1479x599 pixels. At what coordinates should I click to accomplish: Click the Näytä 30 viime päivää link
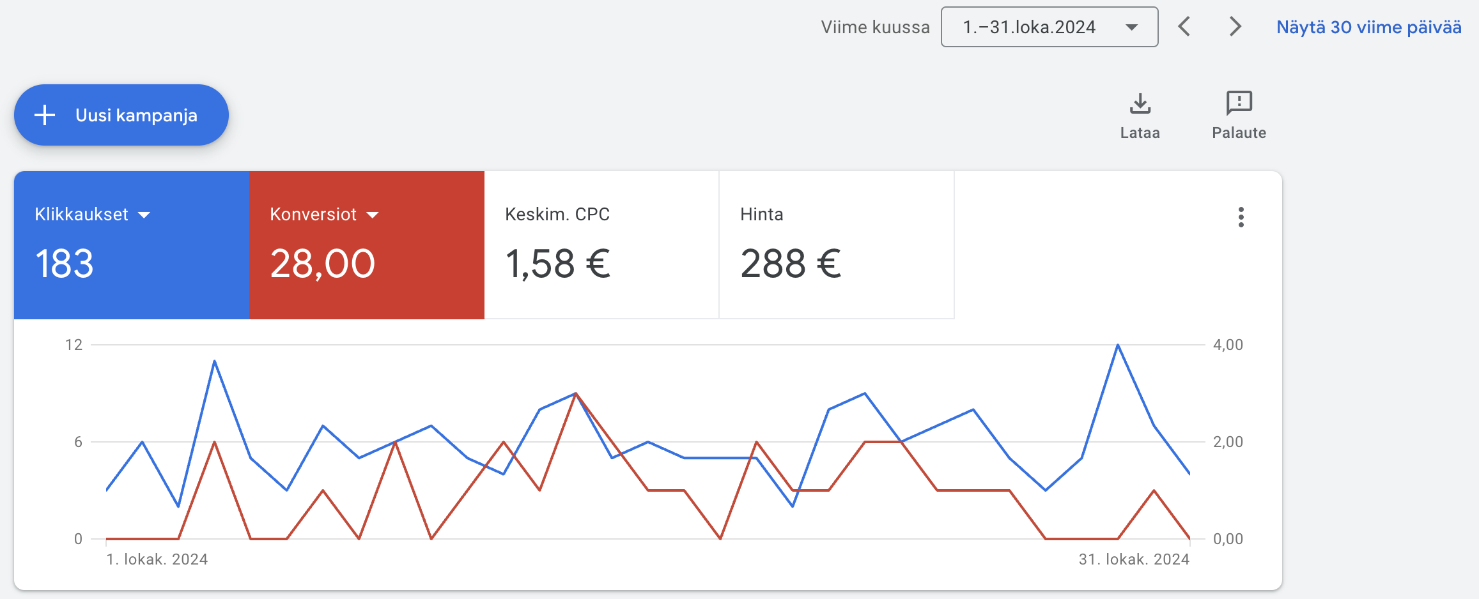(x=1368, y=27)
